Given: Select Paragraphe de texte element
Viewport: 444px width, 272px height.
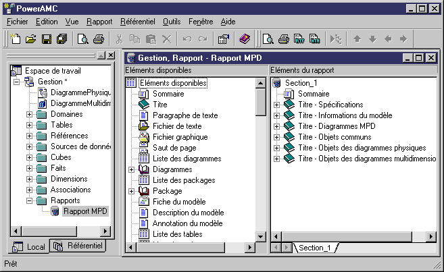Looking at the screenshot, I should coord(185,115).
